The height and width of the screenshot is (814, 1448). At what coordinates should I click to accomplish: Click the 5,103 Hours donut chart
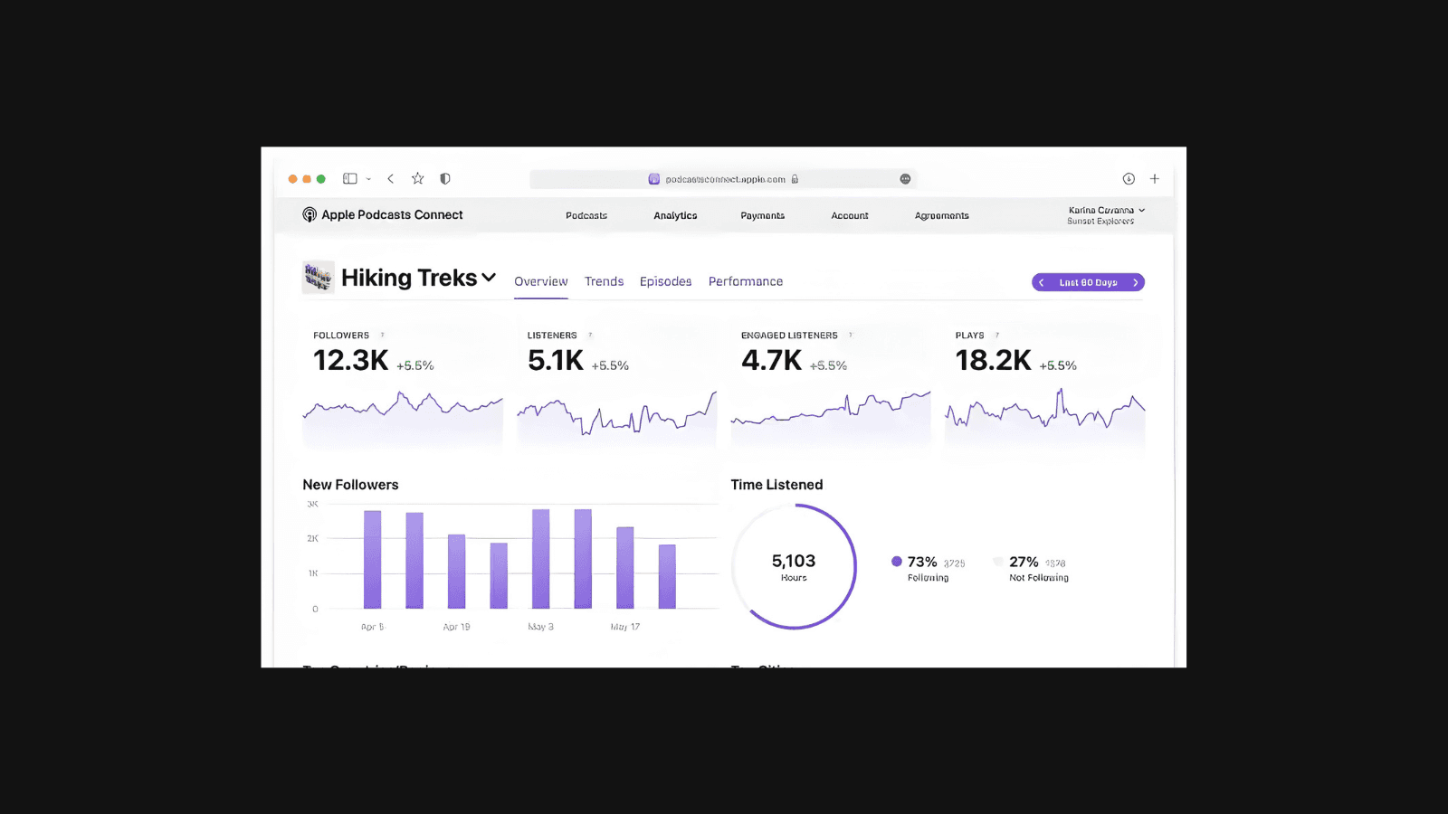point(794,566)
